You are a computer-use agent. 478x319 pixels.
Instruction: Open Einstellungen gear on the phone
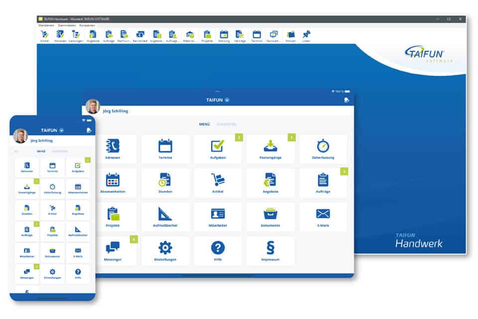click(52, 272)
